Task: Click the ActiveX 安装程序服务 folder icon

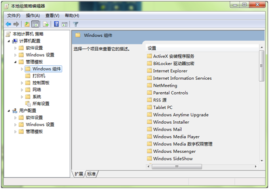Action: [x=149, y=56]
